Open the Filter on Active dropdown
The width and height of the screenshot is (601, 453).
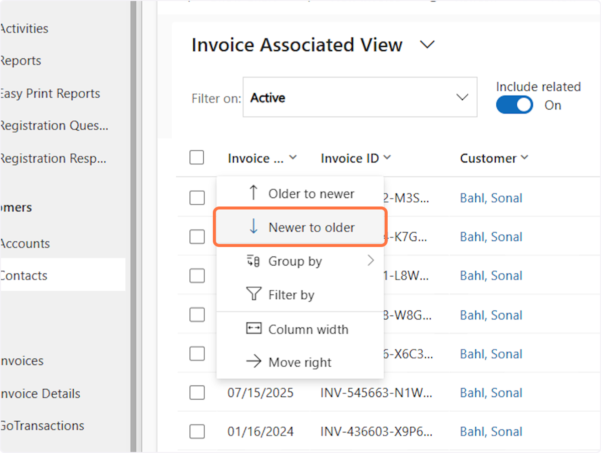360,97
